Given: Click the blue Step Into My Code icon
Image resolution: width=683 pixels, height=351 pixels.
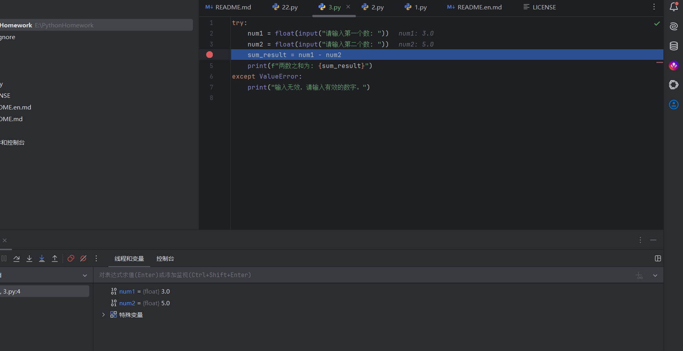Looking at the screenshot, I should pos(42,259).
